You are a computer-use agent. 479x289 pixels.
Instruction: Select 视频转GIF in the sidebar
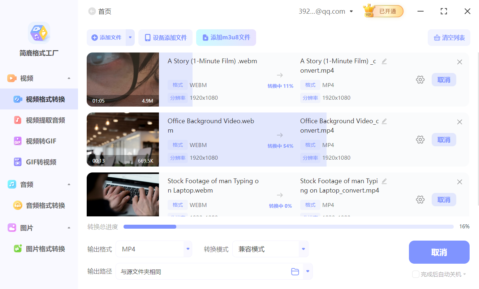pos(39,141)
